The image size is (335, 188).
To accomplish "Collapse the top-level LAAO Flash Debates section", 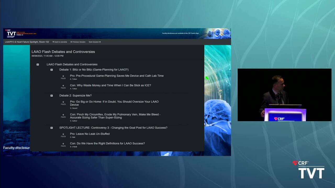I will pos(38,64).
